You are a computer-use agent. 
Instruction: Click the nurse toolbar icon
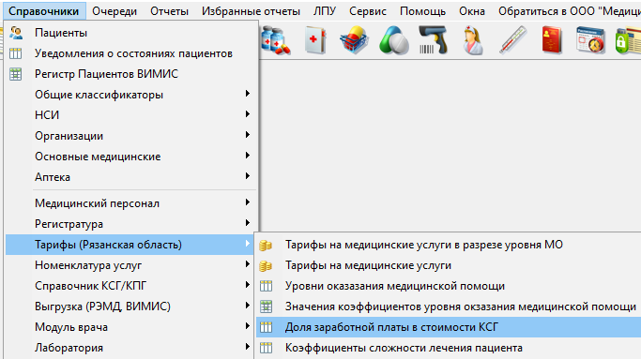coord(473,40)
